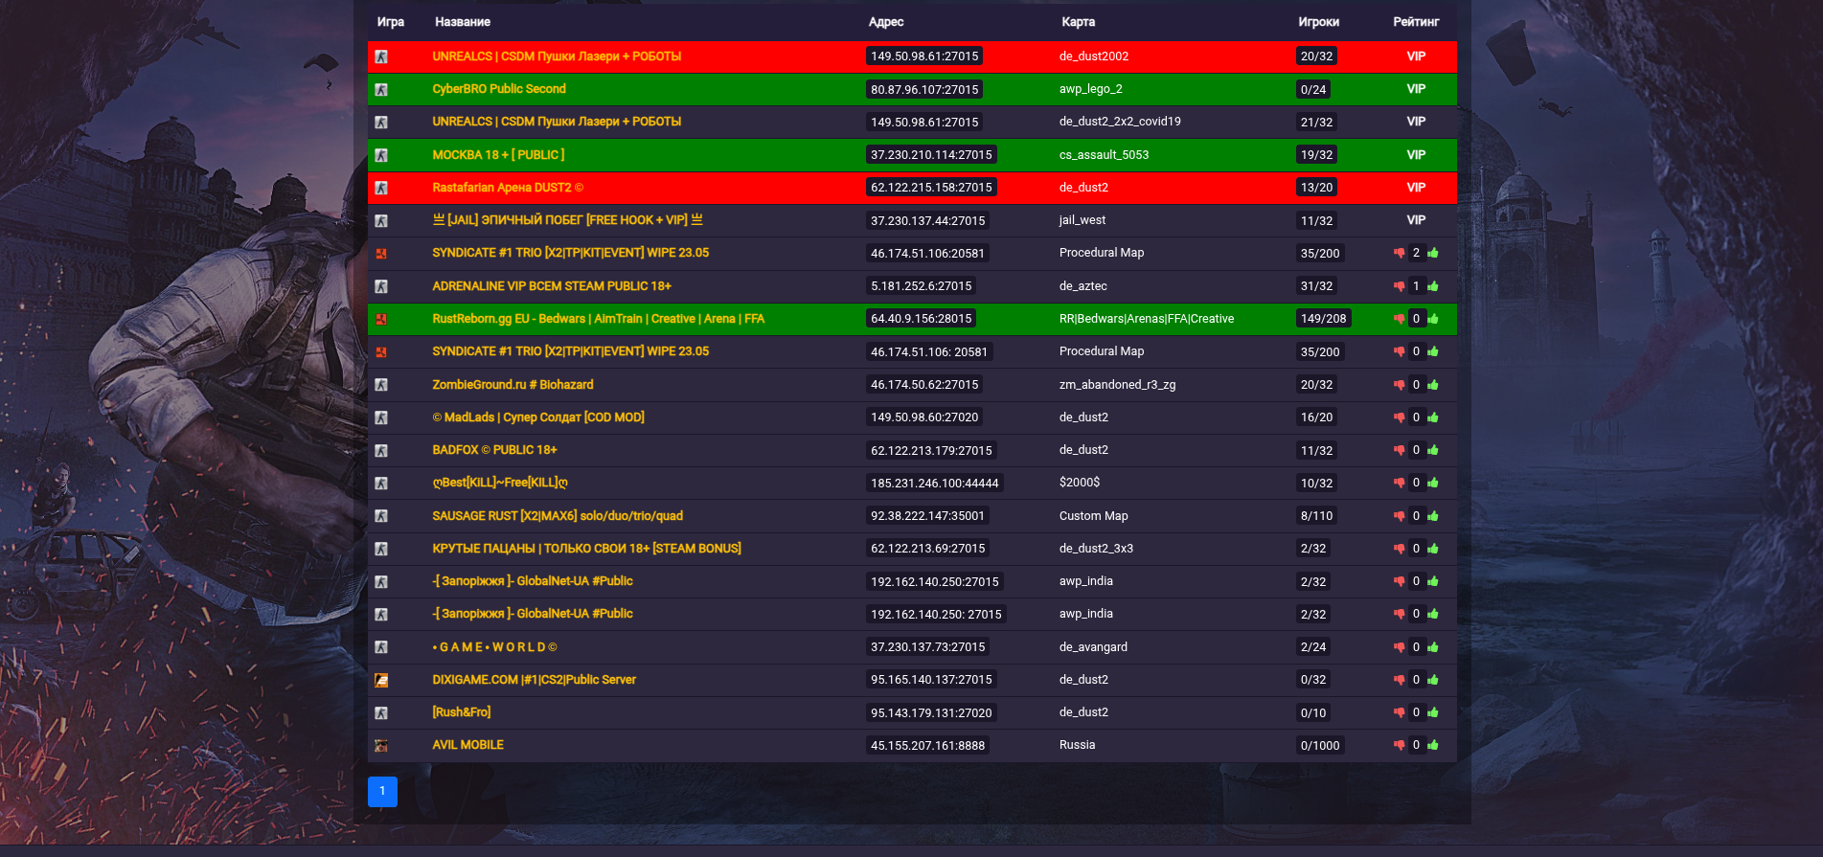Open Rastafarian Арена DUST2 server page
Screen dimensions: 1823x857
[508, 188]
